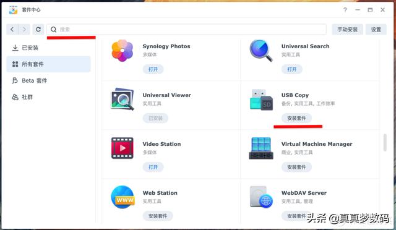The width and height of the screenshot is (396, 230).
Task: Select the 所有套件 all packages tab
Action: (x=48, y=64)
